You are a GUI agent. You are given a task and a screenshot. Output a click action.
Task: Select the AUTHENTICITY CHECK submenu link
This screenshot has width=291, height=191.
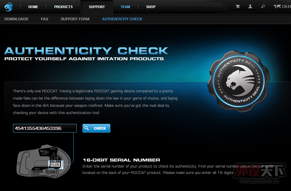point(122,19)
